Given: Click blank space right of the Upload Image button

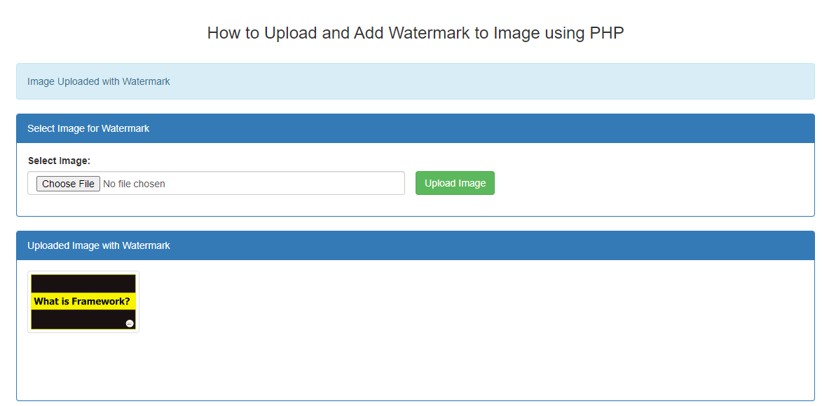Looking at the screenshot, I should 631,184.
